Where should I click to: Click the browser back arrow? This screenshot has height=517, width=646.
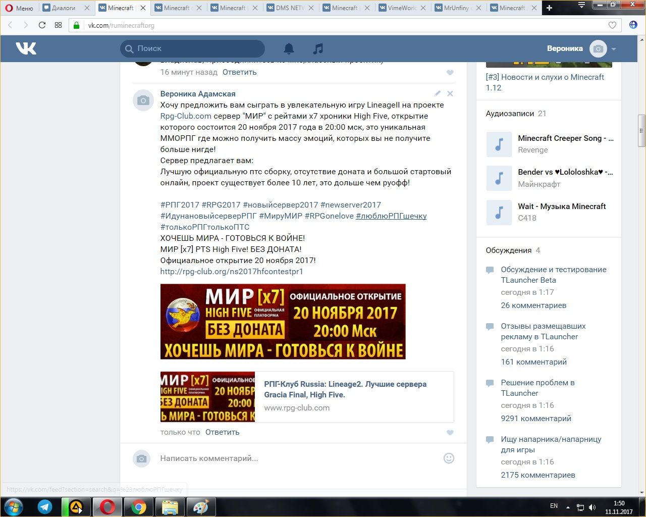[x=10, y=25]
